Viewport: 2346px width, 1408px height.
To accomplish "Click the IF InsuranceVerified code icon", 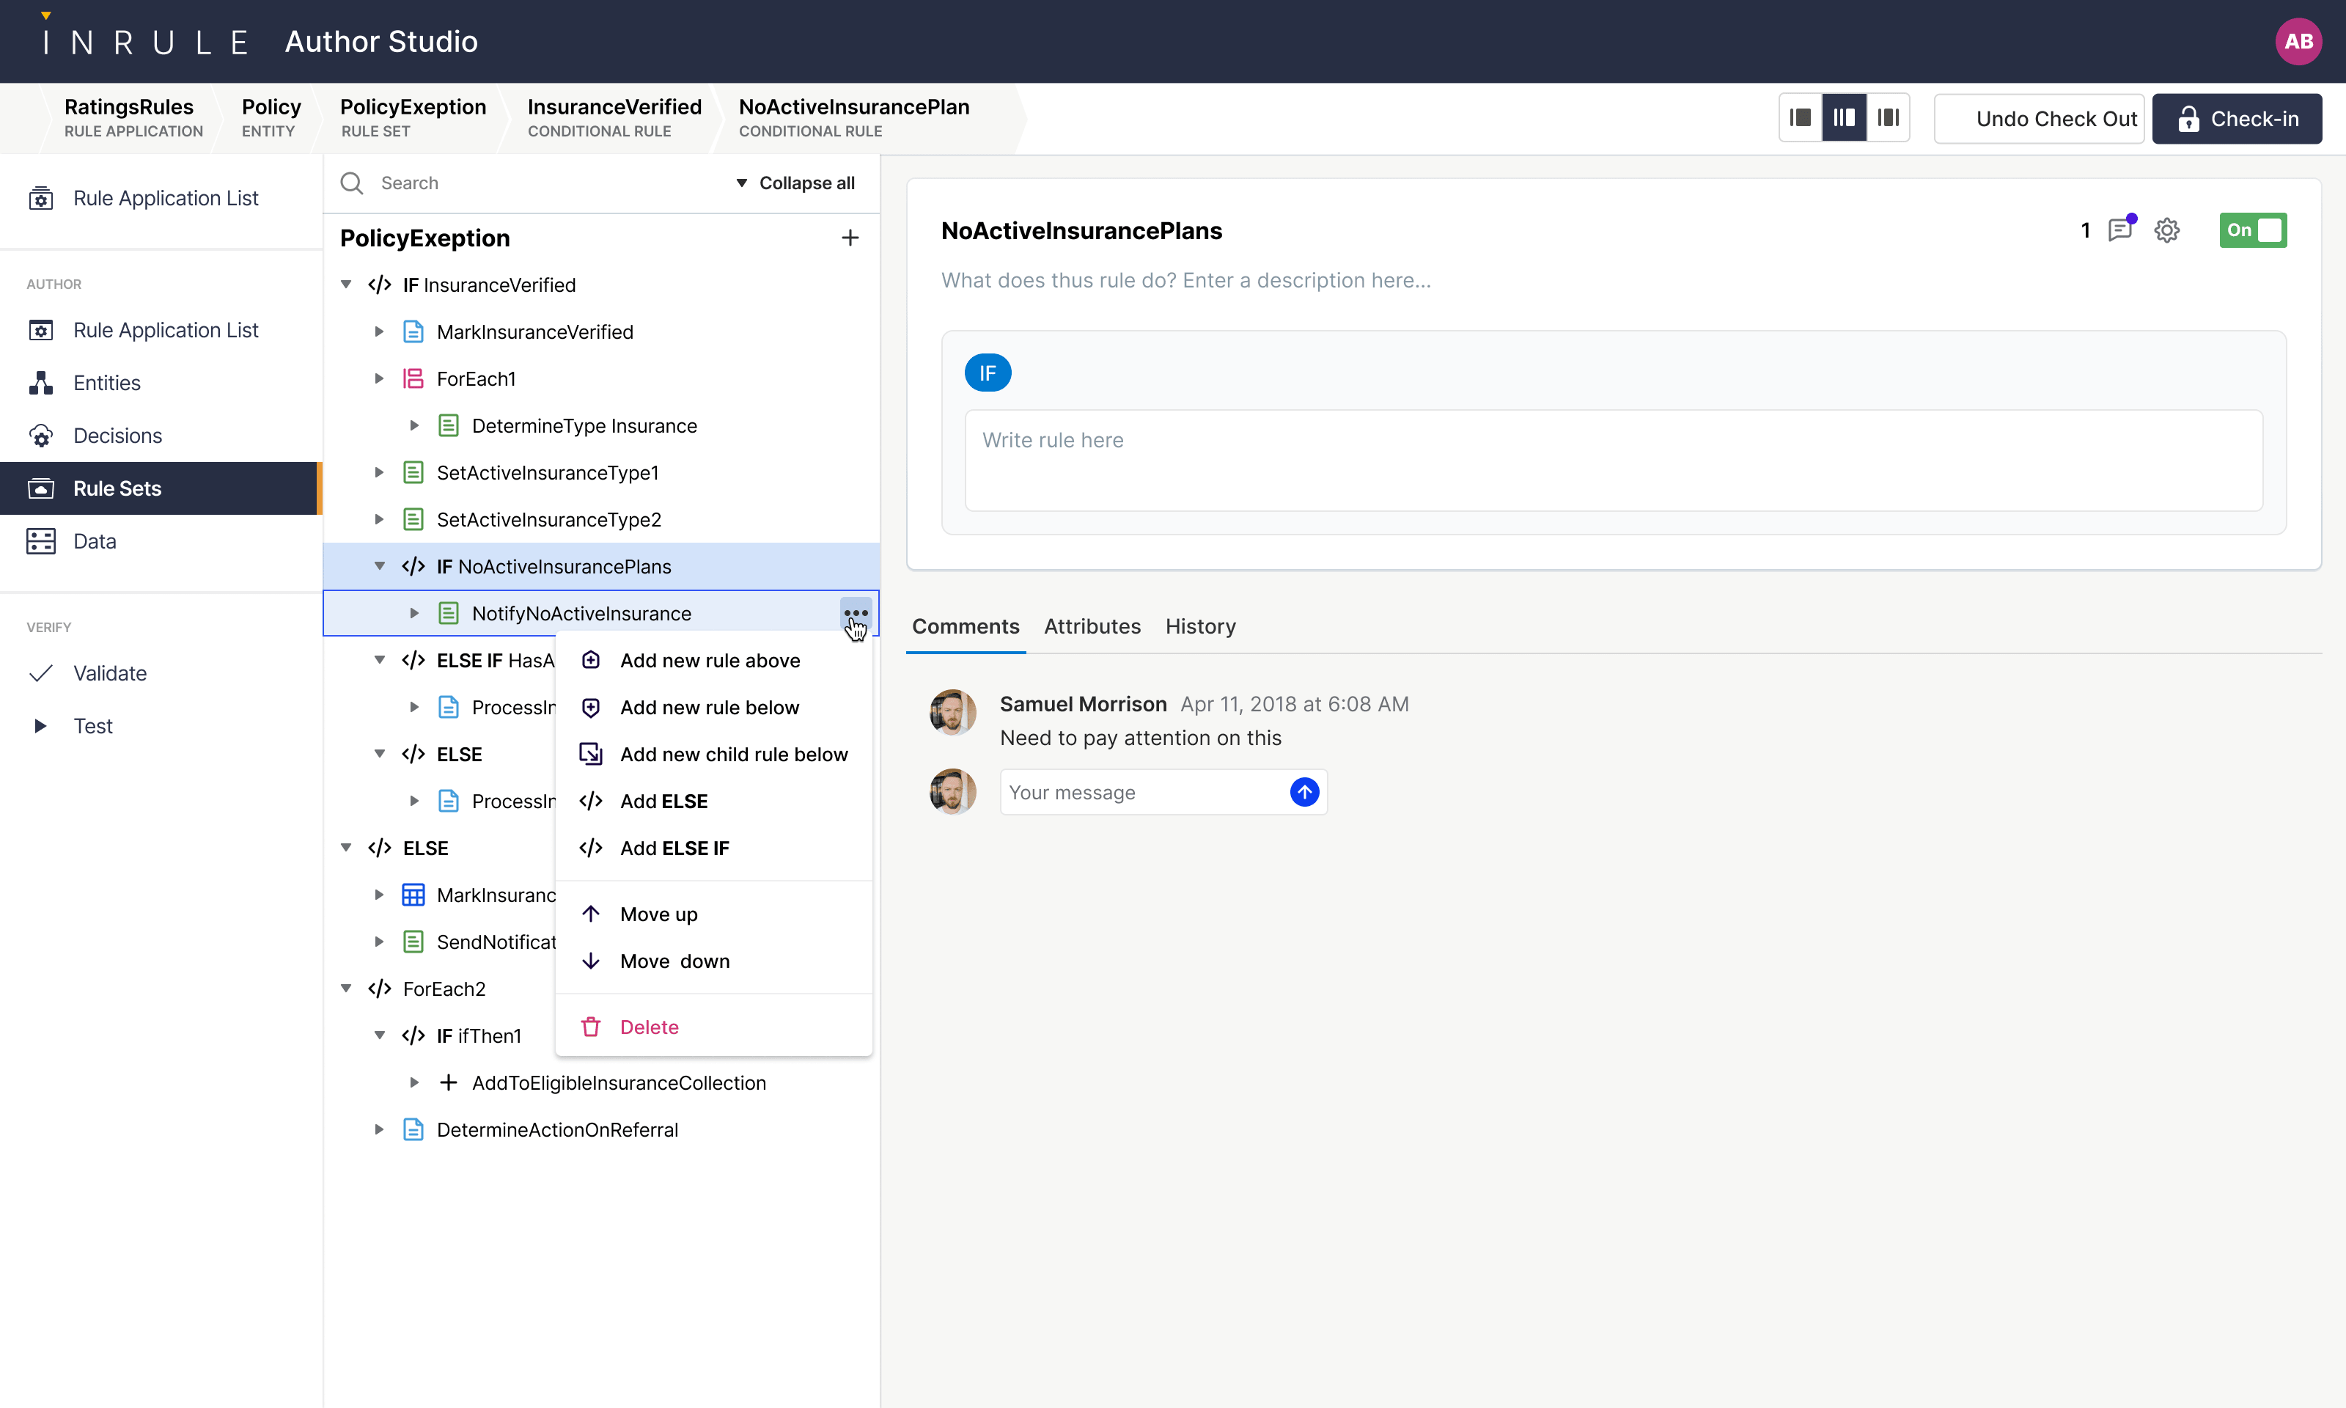I will [x=379, y=285].
